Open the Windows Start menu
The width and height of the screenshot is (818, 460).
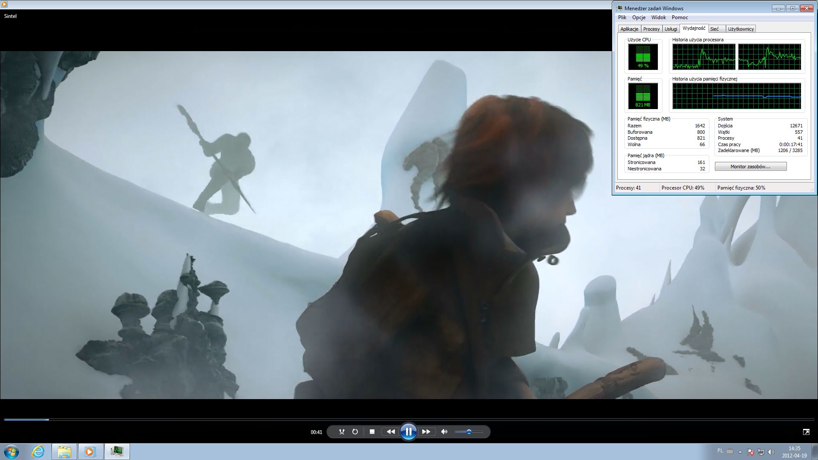click(12, 451)
